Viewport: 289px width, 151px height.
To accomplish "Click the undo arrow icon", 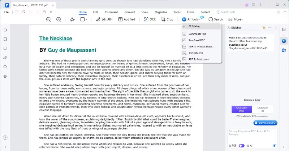I will point(30,12).
